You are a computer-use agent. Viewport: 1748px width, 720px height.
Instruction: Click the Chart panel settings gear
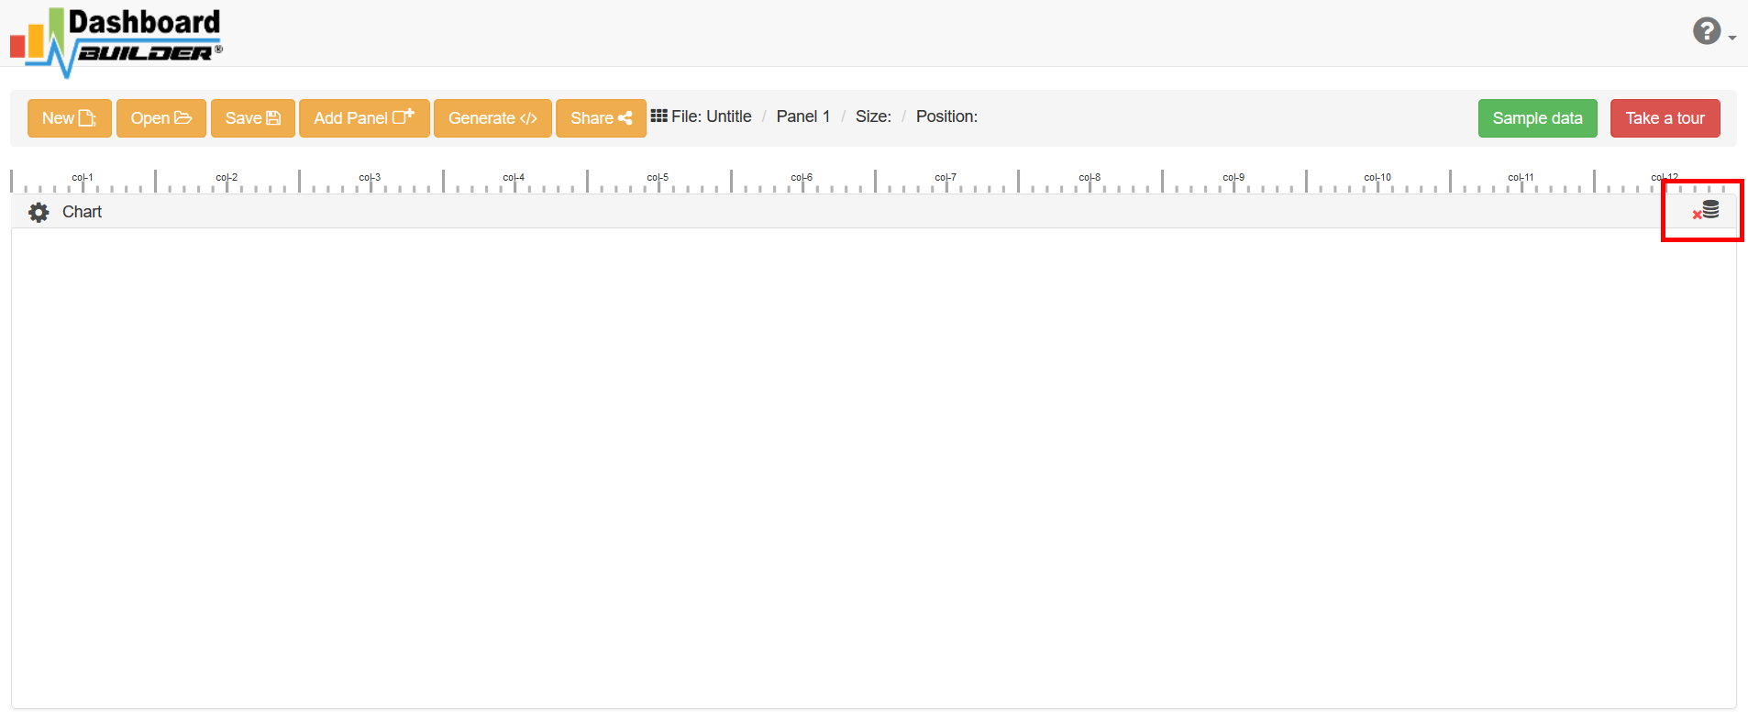click(39, 213)
